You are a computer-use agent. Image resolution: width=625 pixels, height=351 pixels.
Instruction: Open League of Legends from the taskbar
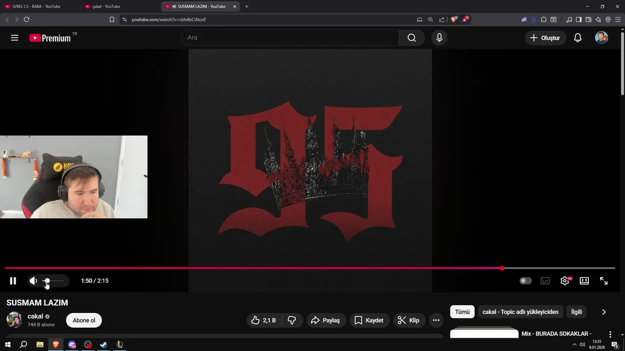120,345
